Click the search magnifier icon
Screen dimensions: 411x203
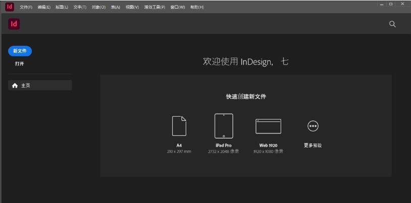[392, 24]
